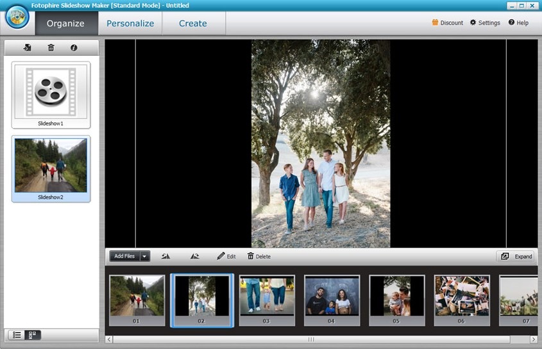Click the trash icon above slideshow list

point(51,47)
